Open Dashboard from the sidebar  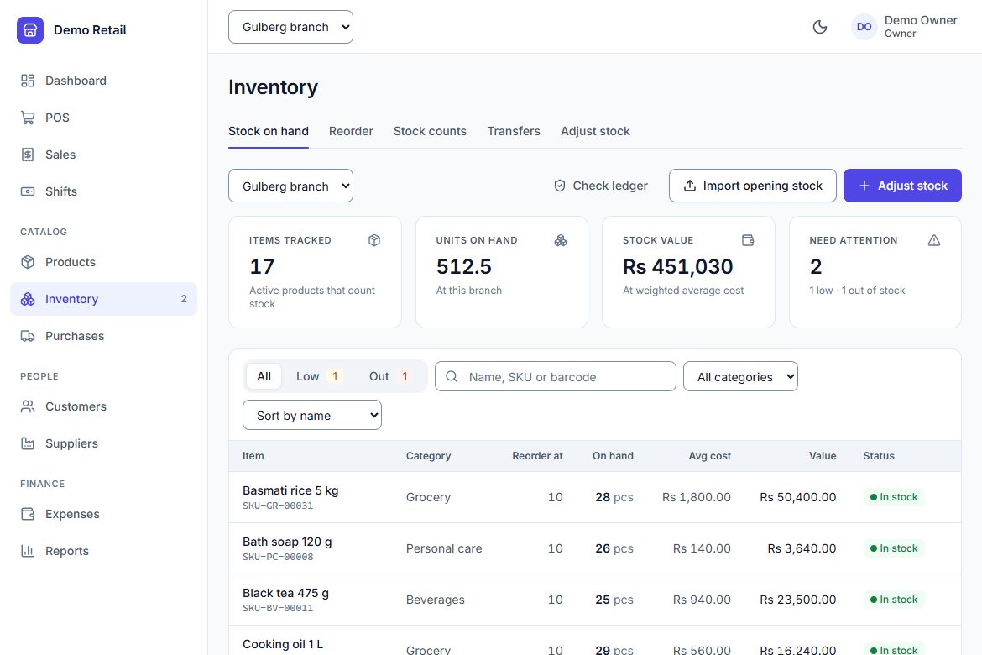point(103,81)
